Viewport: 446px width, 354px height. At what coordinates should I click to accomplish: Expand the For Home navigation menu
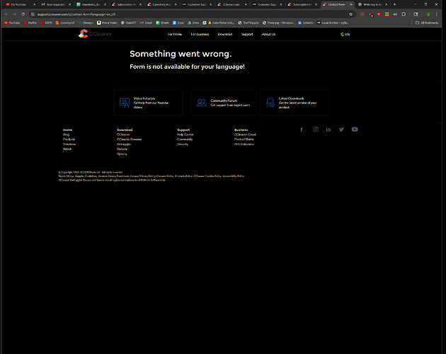(x=175, y=34)
